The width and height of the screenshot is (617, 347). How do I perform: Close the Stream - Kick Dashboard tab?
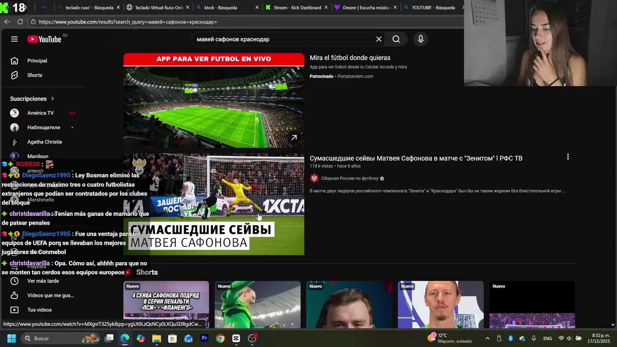pos(326,8)
